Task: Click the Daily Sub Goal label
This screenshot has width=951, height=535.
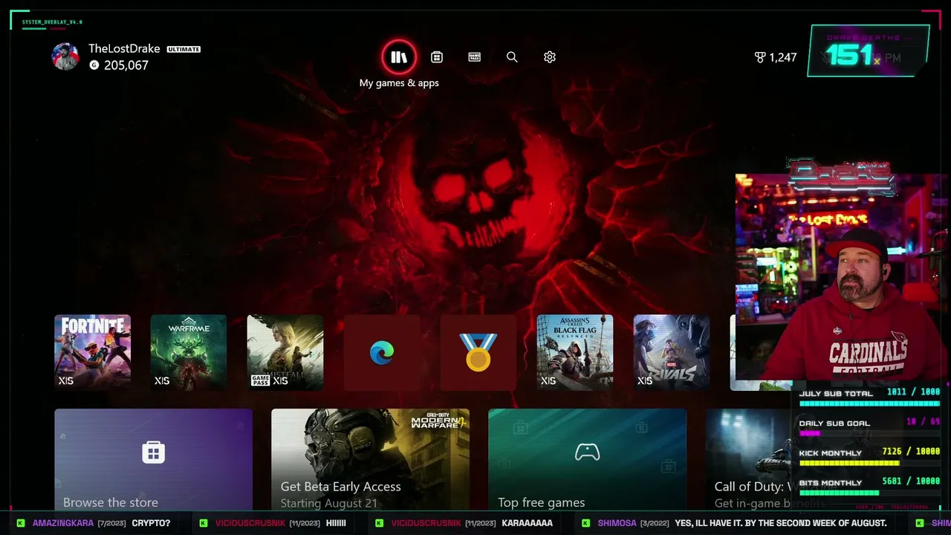Action: tap(834, 424)
